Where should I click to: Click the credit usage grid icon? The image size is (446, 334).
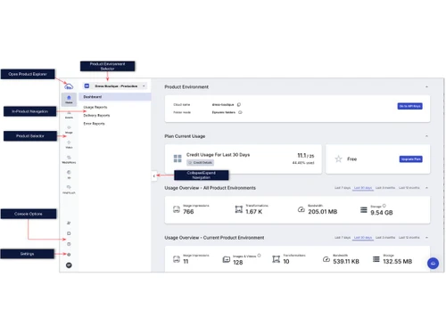[178, 159]
